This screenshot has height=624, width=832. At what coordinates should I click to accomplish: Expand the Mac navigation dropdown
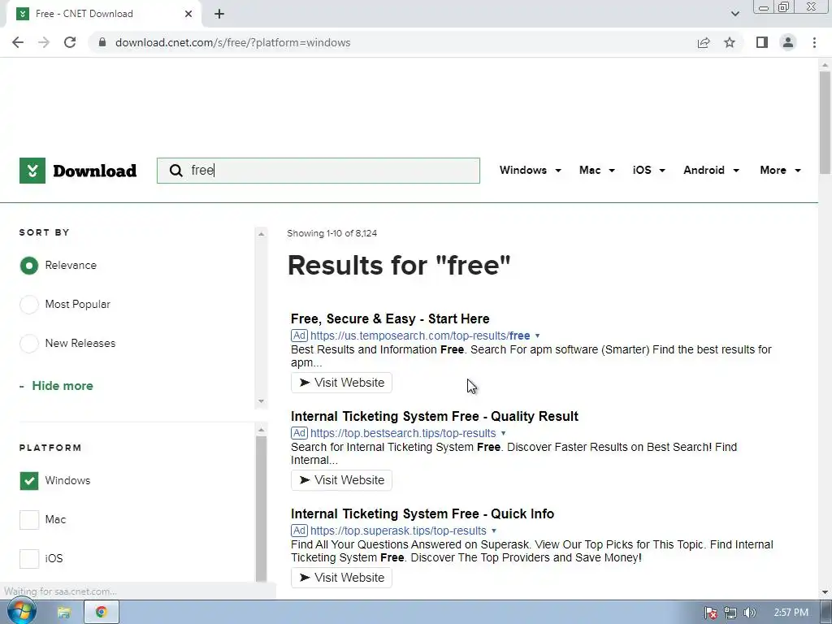(x=597, y=171)
